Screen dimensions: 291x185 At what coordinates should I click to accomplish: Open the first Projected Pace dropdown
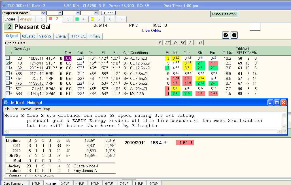[x=43, y=13]
